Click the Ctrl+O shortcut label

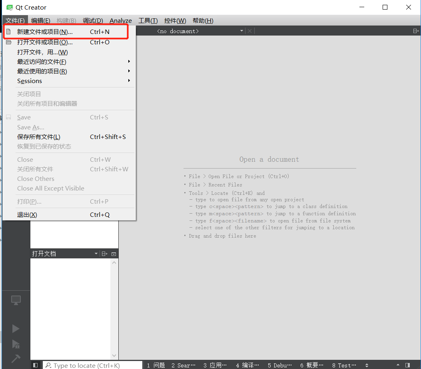(100, 42)
